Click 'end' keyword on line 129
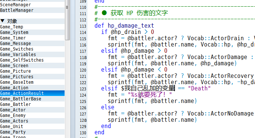 [x=106, y=126]
